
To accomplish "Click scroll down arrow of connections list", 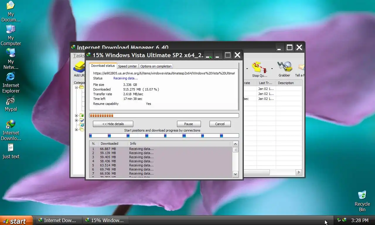I will pyautogui.click(x=235, y=174).
